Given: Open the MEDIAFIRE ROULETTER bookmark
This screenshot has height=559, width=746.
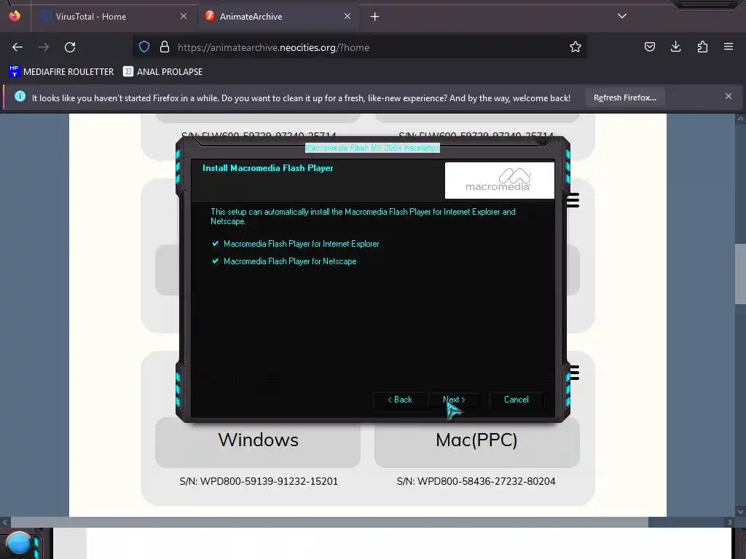Looking at the screenshot, I should [61, 72].
